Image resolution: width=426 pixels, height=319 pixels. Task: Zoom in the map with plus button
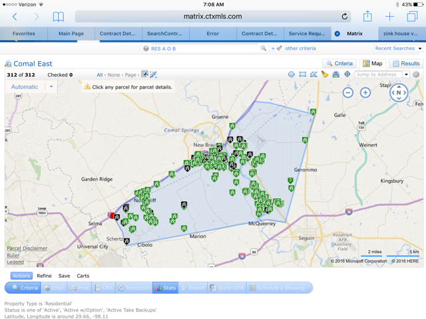click(365, 92)
